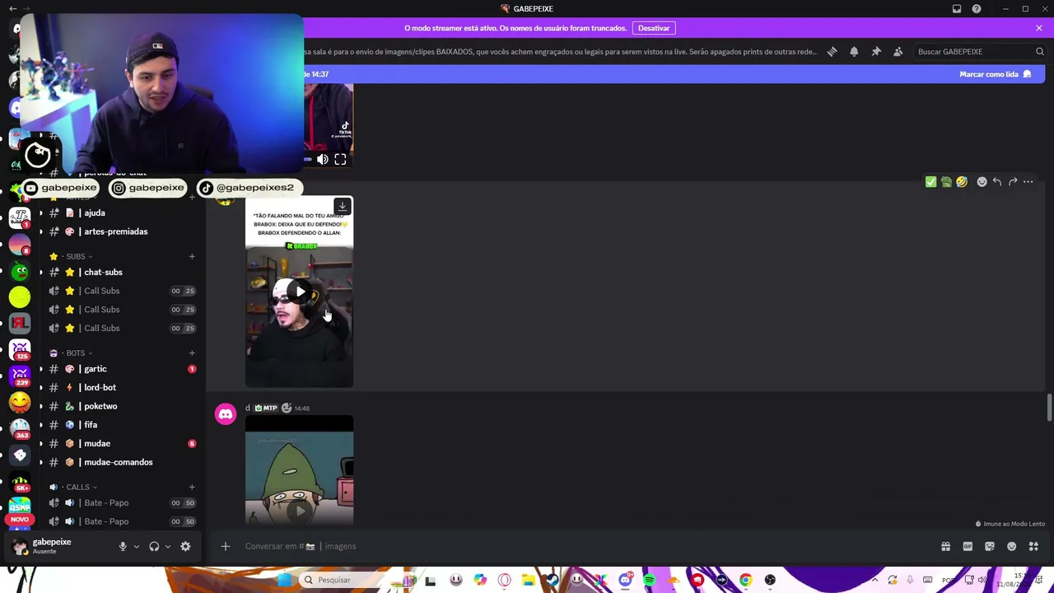This screenshot has height=593, width=1054.
Task: Add the frog emoji reaction
Action: pos(946,182)
